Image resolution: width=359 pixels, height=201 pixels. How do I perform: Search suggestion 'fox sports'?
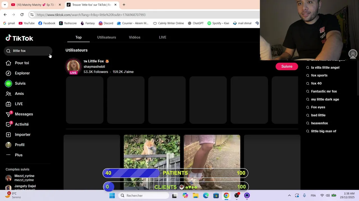tap(317, 75)
